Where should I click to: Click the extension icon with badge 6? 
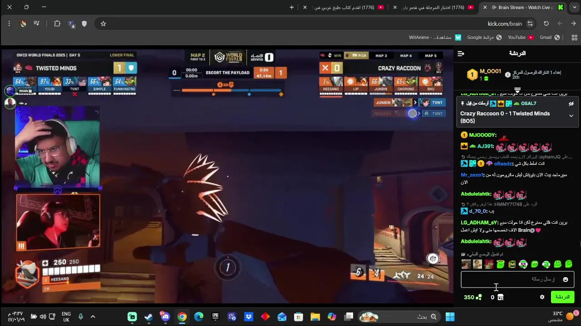pyautogui.click(x=71, y=24)
